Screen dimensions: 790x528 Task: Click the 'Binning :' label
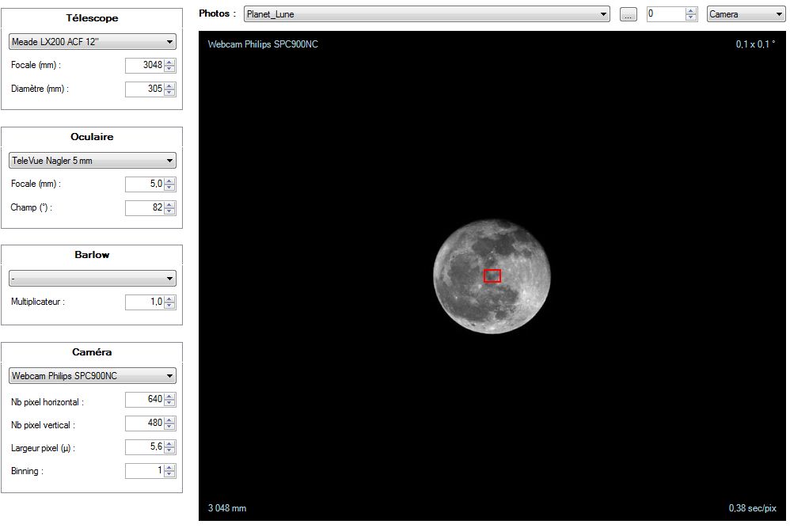(27, 471)
